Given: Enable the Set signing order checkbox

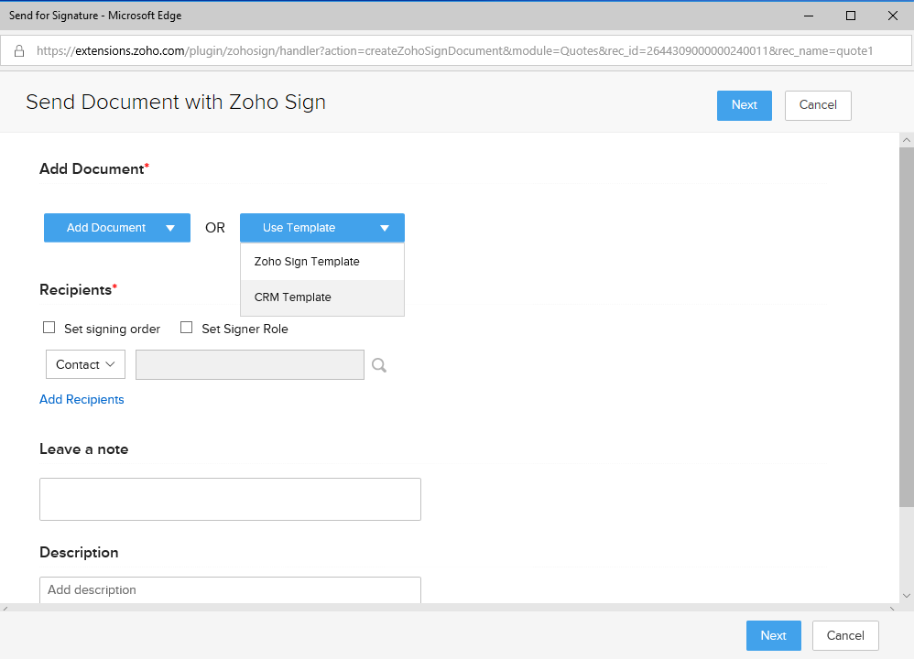Looking at the screenshot, I should pos(49,328).
